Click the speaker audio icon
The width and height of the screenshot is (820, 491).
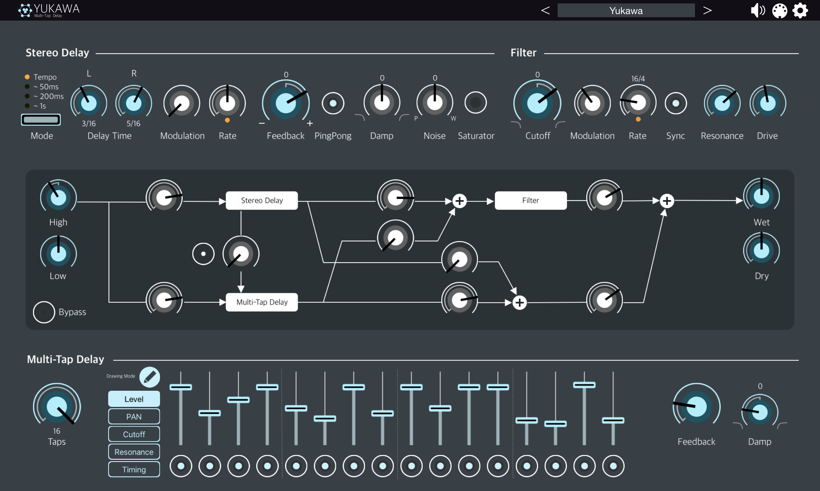point(758,11)
